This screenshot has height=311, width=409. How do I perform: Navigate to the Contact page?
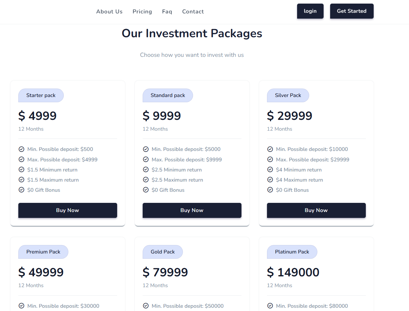point(193,11)
